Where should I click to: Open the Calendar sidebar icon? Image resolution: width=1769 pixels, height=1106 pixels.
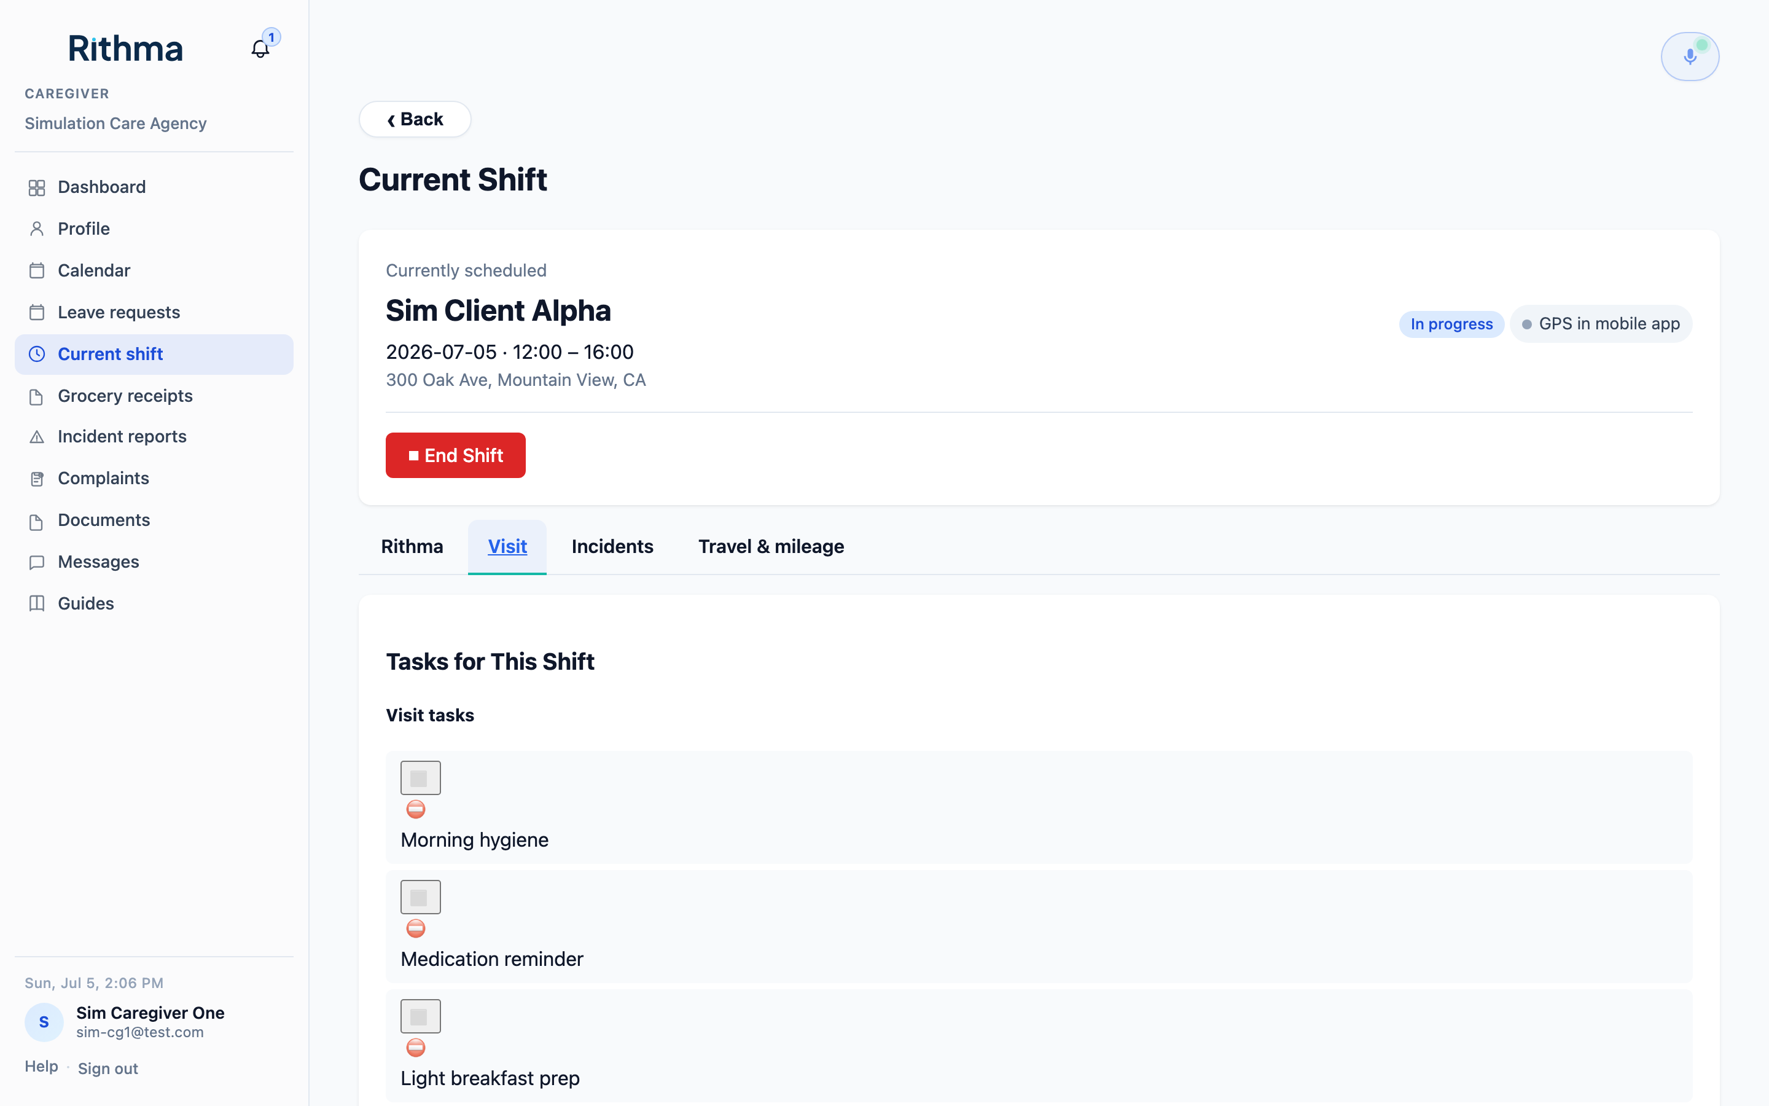37,270
